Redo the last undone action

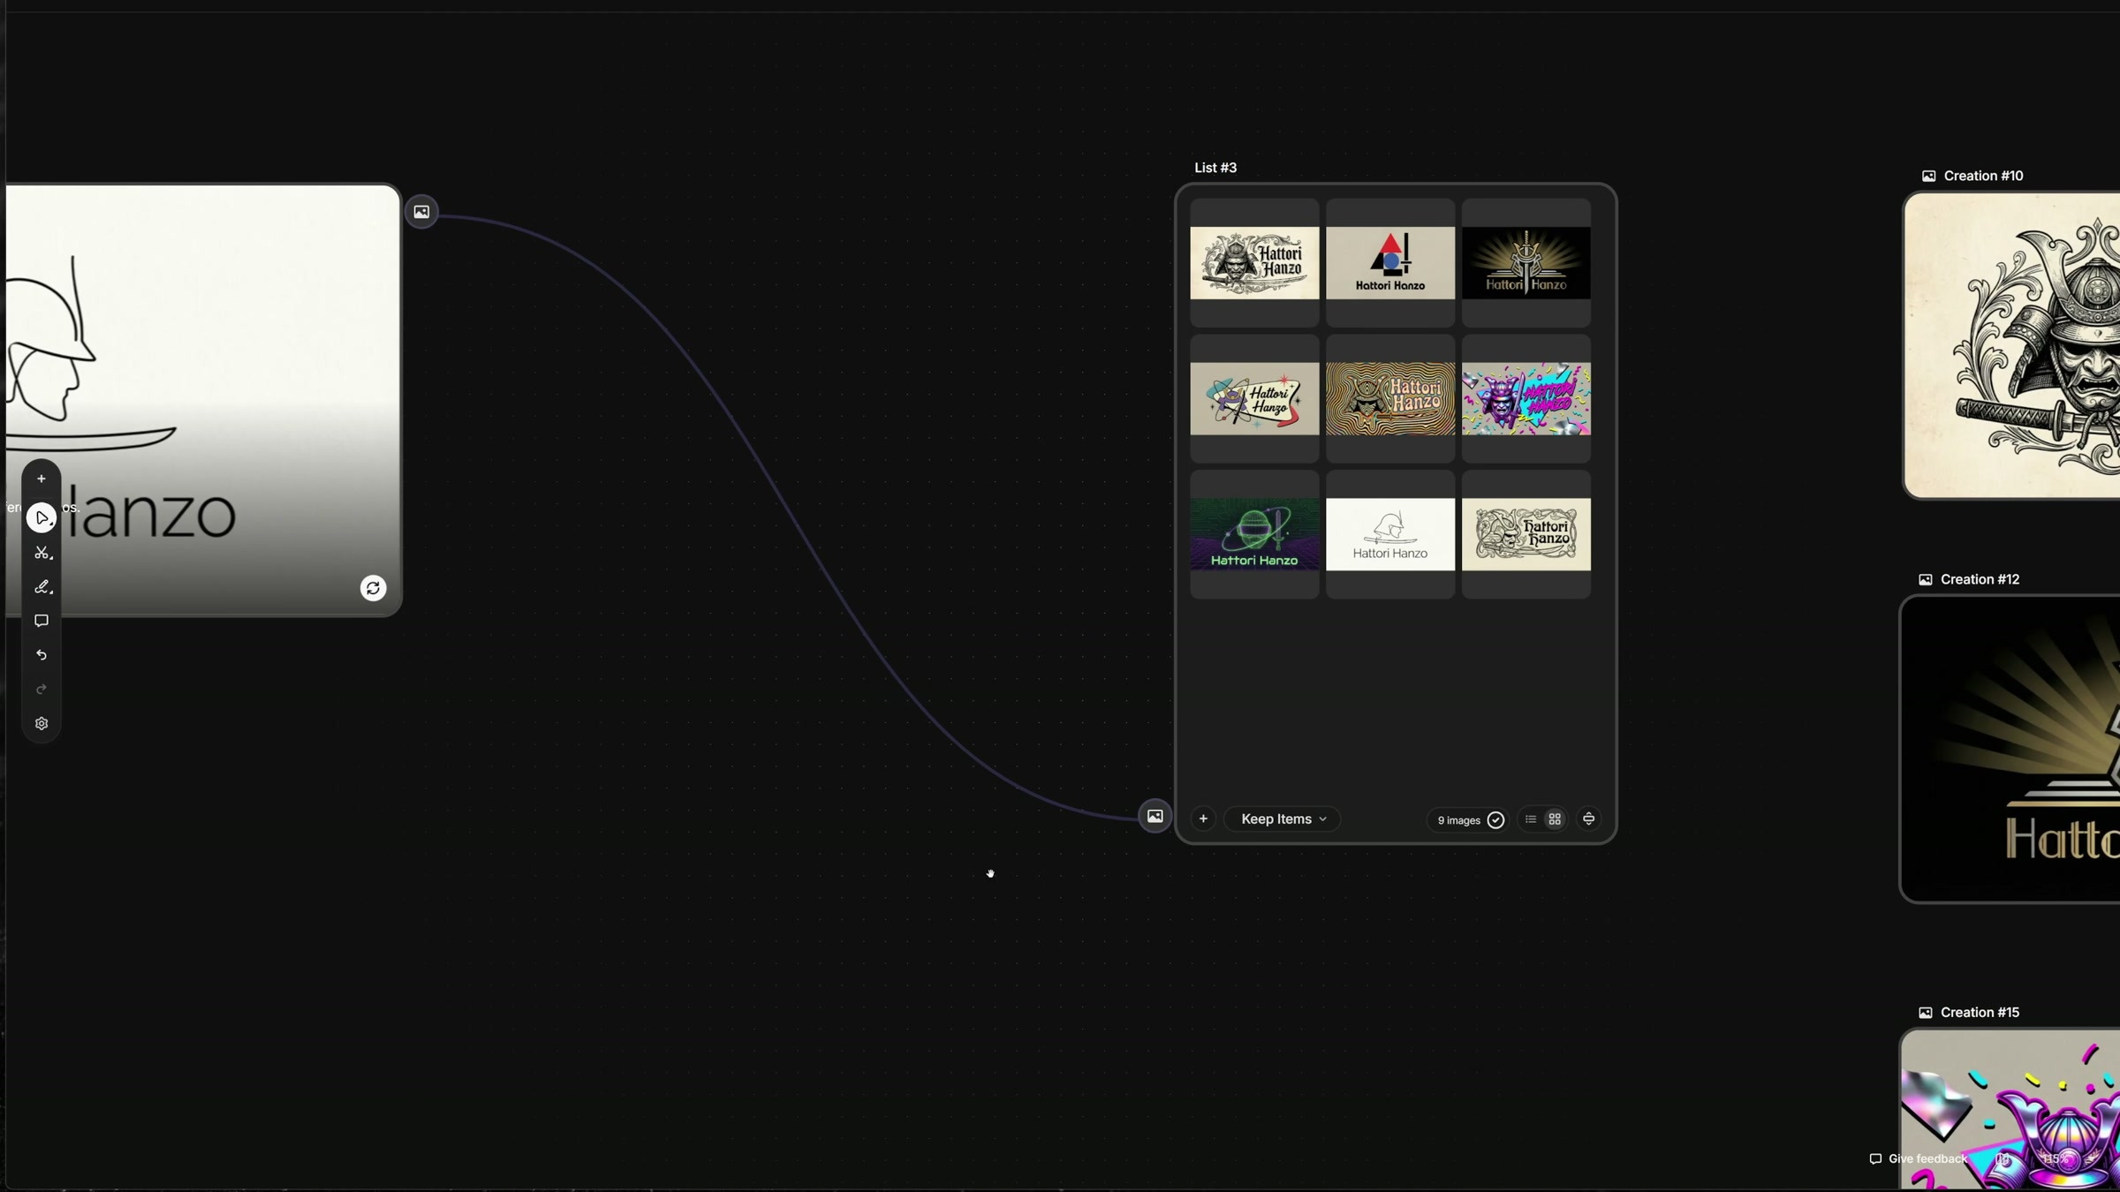pos(41,689)
